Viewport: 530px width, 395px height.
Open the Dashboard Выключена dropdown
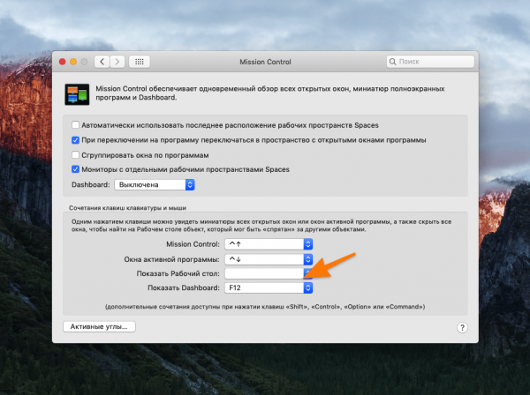(x=155, y=185)
